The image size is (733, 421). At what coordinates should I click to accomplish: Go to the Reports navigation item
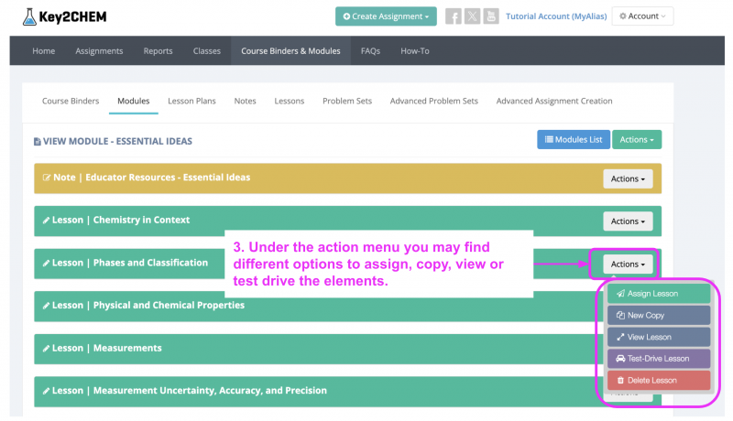[158, 51]
